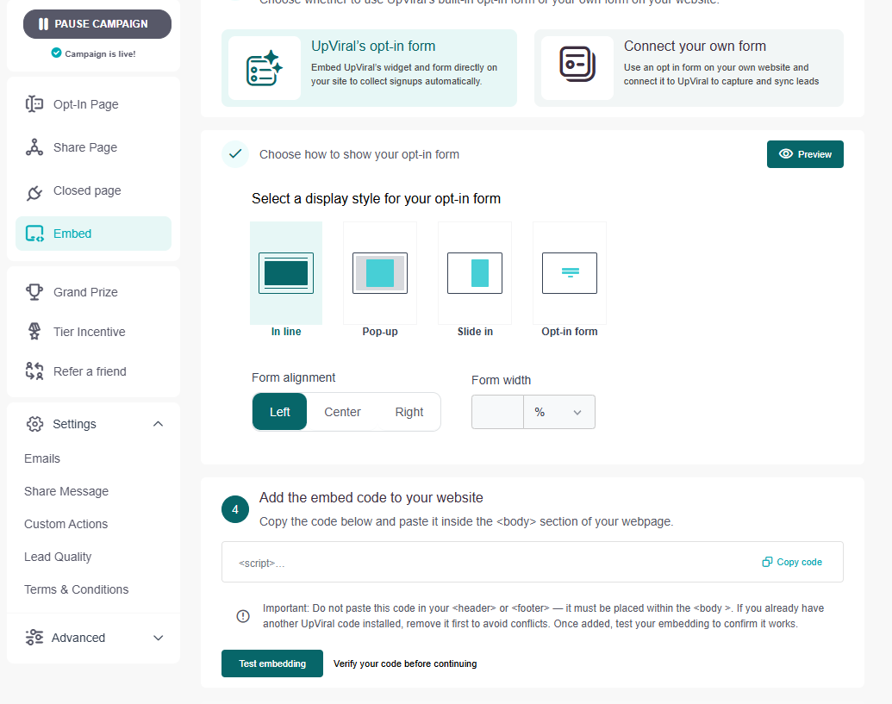Select Connect your own form card
892x704 pixels.
pos(689,68)
